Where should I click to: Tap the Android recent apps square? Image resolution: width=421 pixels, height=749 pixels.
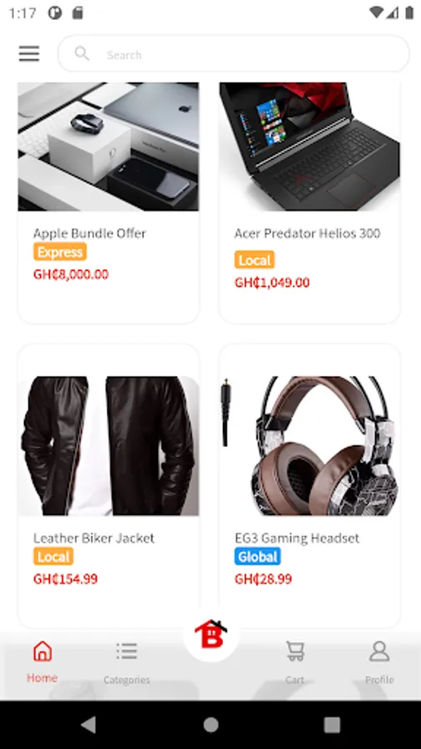point(332,725)
